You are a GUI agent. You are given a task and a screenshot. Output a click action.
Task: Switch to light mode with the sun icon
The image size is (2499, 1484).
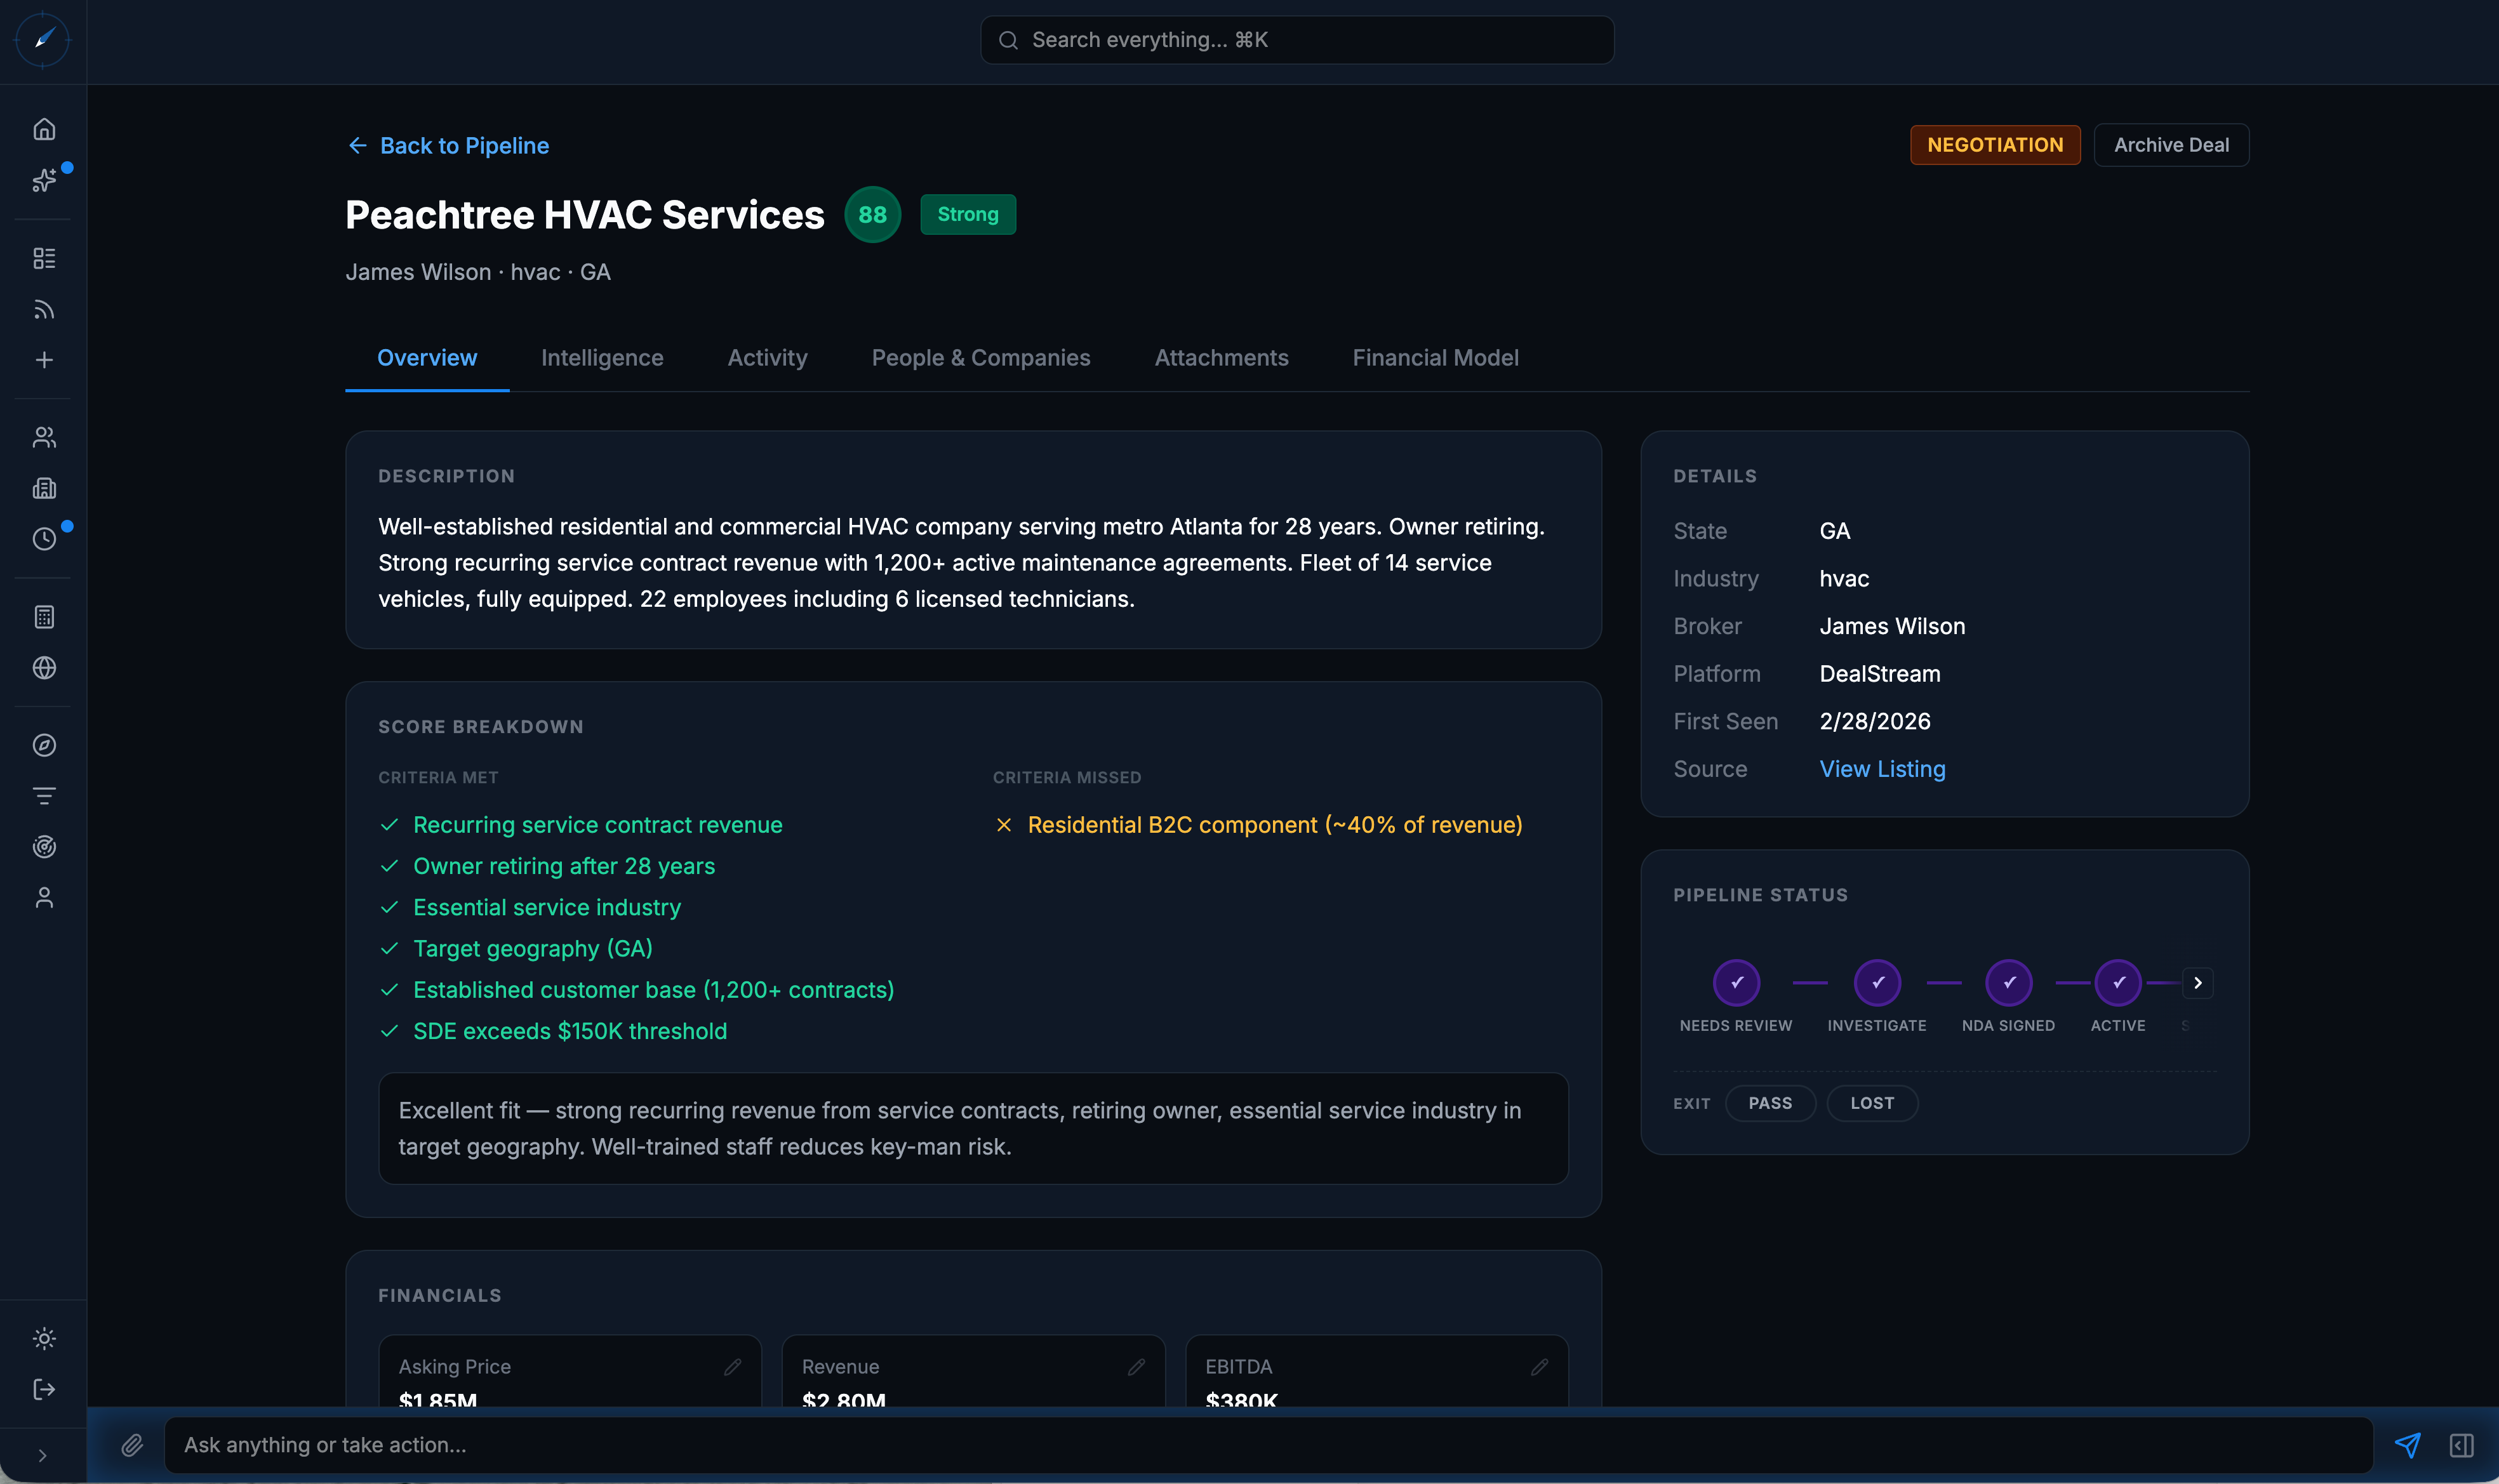pos(43,1338)
